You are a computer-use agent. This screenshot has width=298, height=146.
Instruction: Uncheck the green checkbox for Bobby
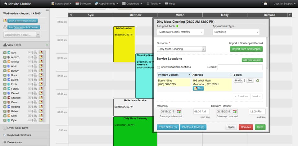(x=5, y=71)
